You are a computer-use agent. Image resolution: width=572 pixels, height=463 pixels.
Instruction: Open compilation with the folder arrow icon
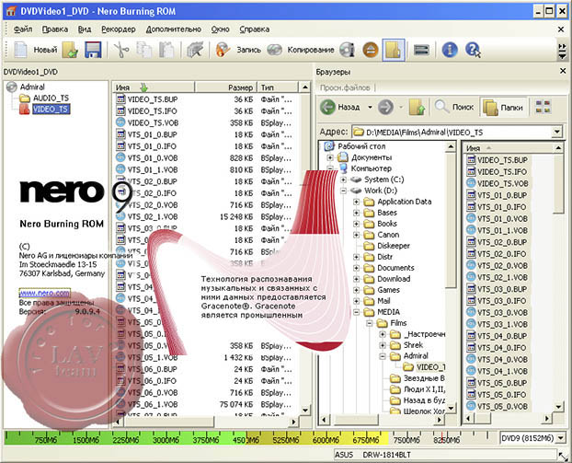coord(70,50)
